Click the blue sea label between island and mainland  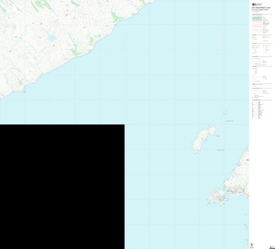(221, 150)
